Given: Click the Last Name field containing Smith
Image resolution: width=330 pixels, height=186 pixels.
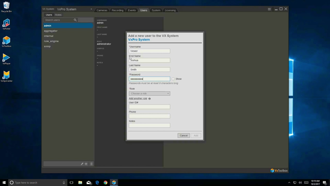Looking at the screenshot, I should (x=150, y=69).
